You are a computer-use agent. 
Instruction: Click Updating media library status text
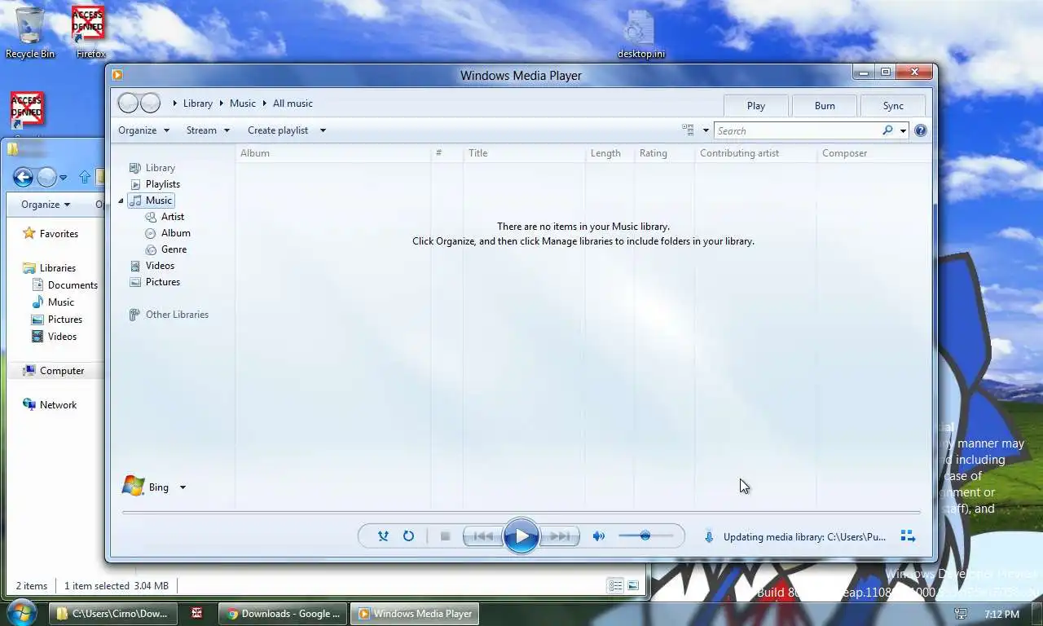[804, 537]
